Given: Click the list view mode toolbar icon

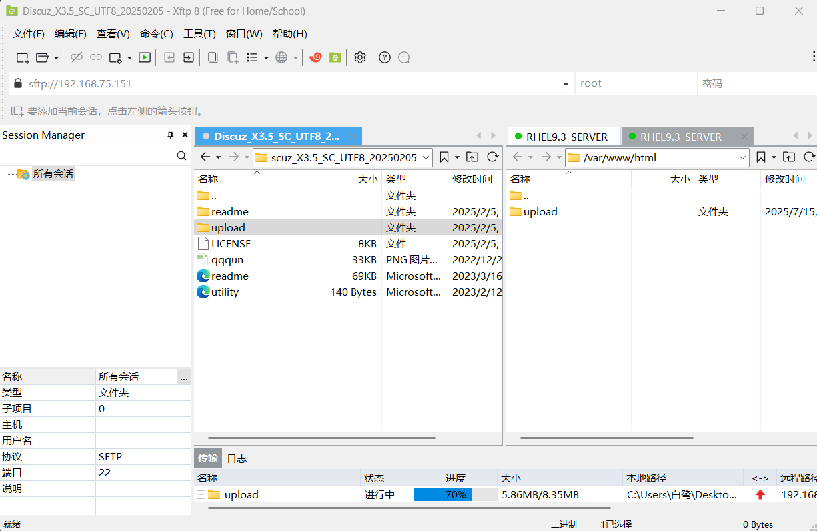Looking at the screenshot, I should [x=252, y=57].
